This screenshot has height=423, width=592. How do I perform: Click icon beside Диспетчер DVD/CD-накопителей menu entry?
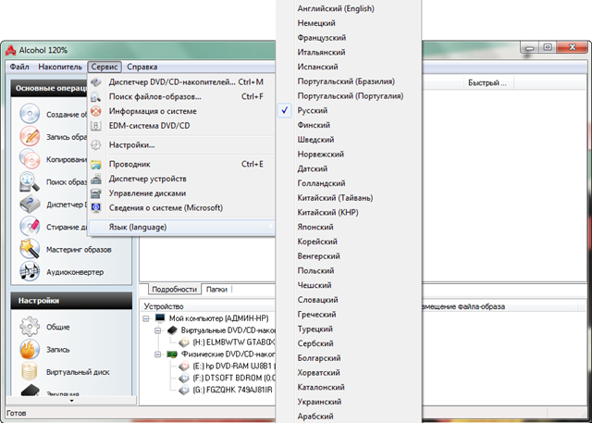[96, 82]
